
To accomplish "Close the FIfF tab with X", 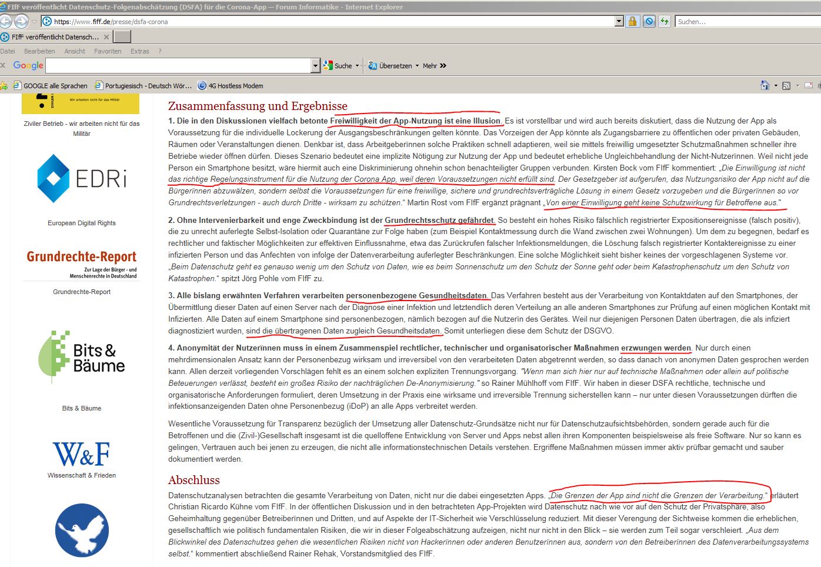I will [x=106, y=36].
